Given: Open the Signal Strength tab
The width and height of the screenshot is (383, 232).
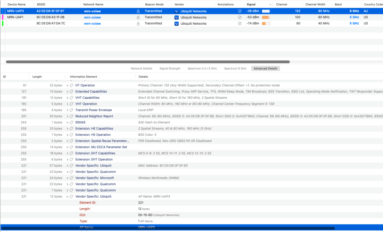Looking at the screenshot, I should pyautogui.click(x=170, y=68).
